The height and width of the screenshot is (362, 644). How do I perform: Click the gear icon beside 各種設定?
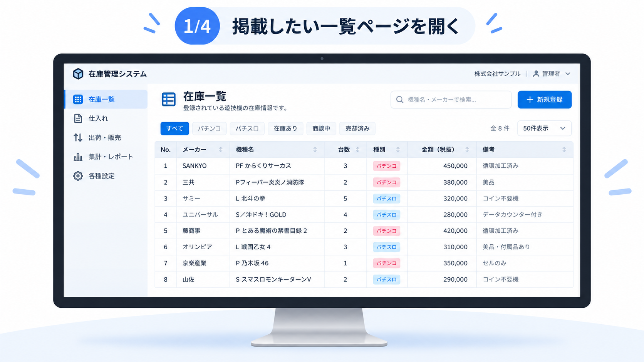78,176
